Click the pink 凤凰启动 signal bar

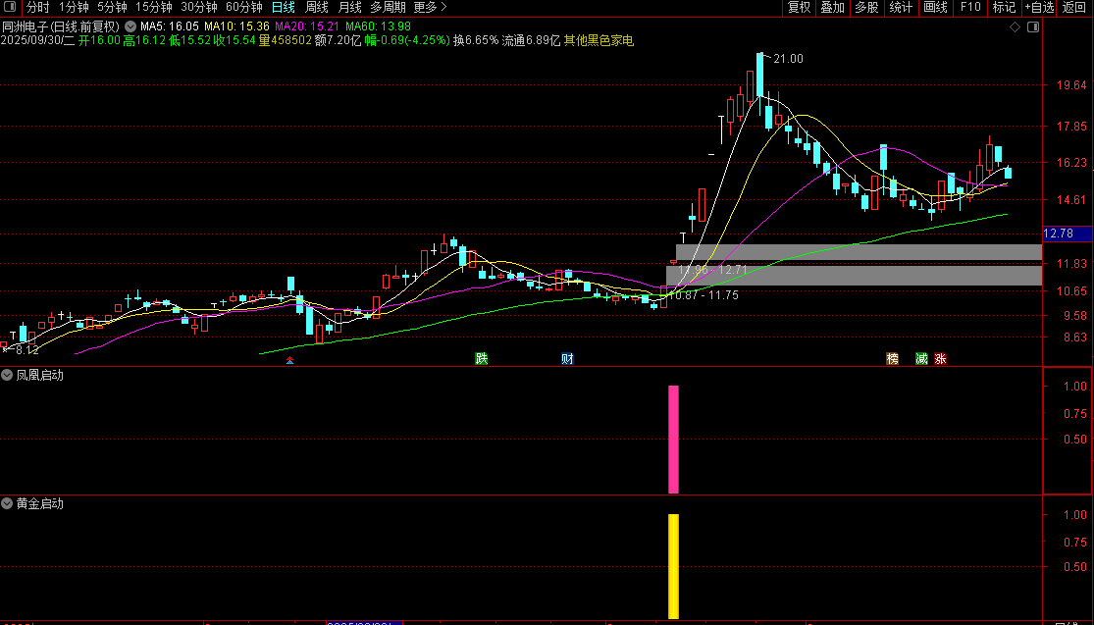click(673, 440)
